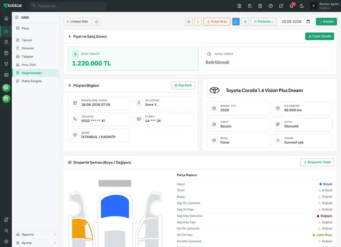Click the orange left front door on diagram
This screenshot has width=341, height=247.
click(82, 229)
